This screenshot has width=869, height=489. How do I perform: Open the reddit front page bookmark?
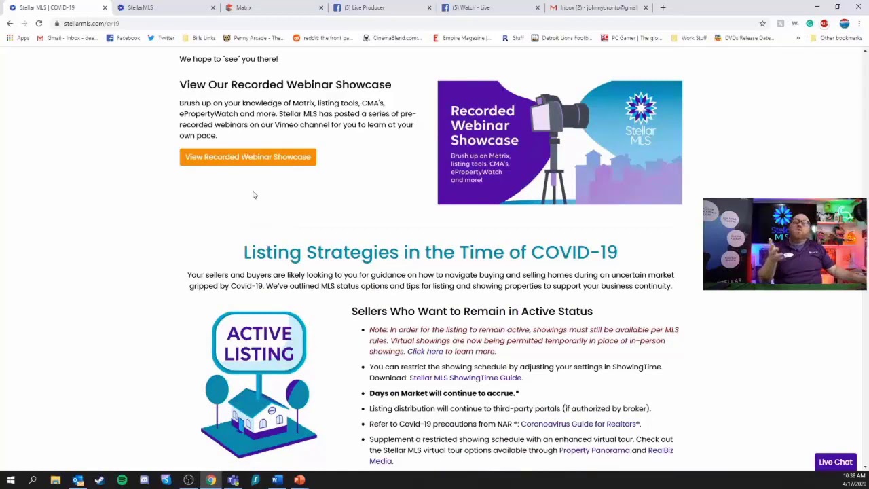[322, 38]
